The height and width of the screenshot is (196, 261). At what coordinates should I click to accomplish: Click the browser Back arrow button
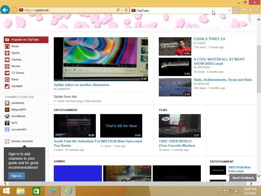(5, 10)
